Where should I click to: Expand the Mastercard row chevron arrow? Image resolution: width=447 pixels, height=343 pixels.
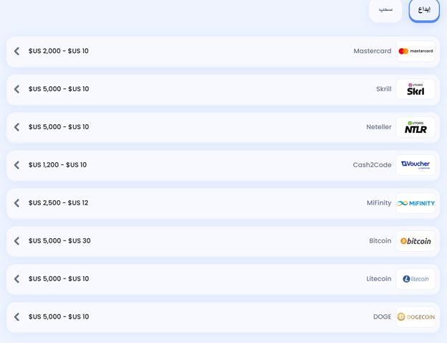pos(17,52)
